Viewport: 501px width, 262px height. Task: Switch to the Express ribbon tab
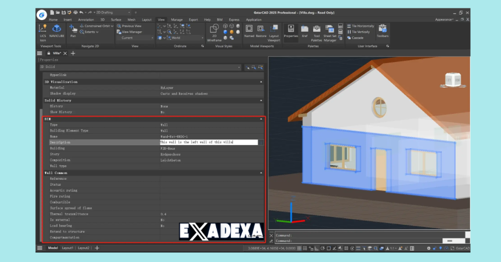click(234, 20)
